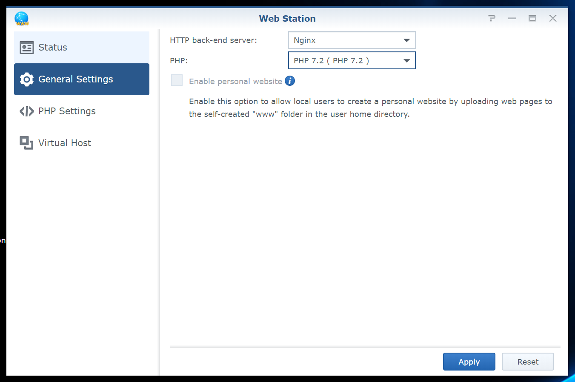Toggle the Enable personal website checkbox
The image size is (575, 382).
pyautogui.click(x=177, y=80)
